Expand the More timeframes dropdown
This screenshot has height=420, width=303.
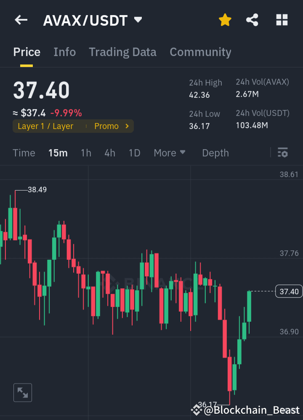(169, 153)
